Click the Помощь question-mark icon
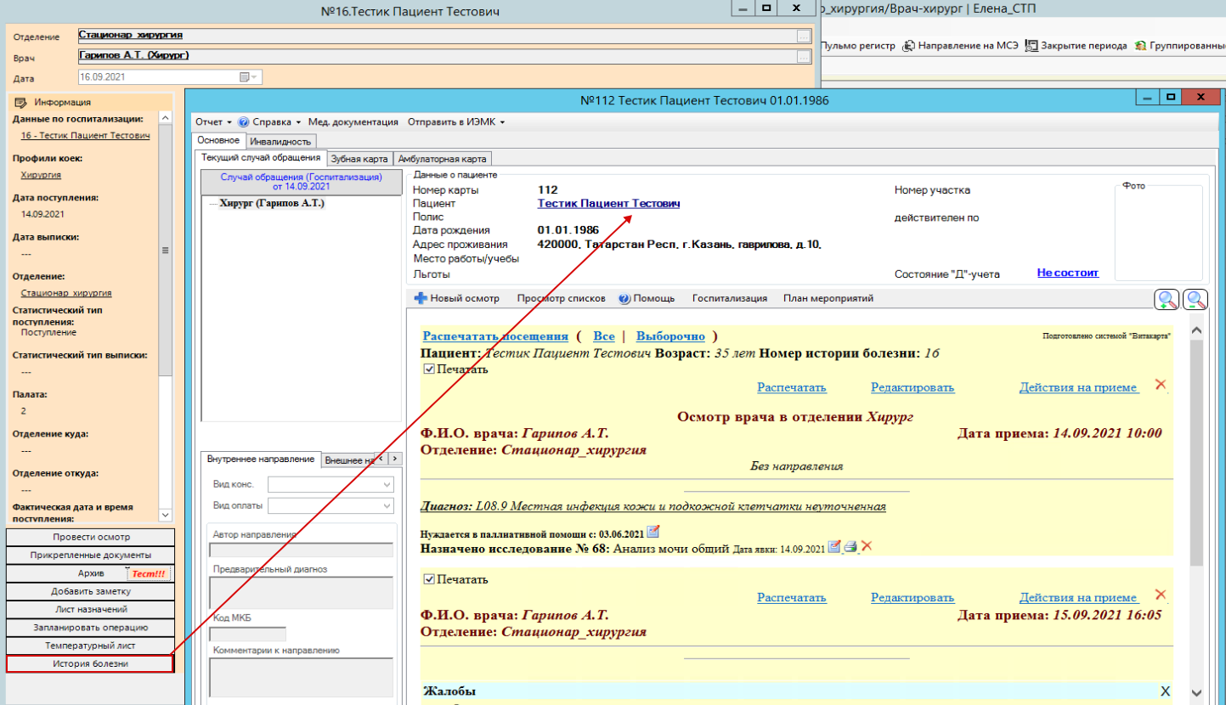 [624, 298]
